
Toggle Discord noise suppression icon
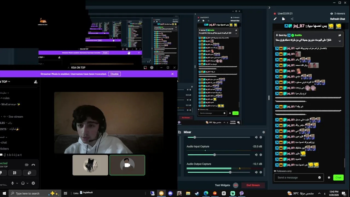tap(27, 165)
